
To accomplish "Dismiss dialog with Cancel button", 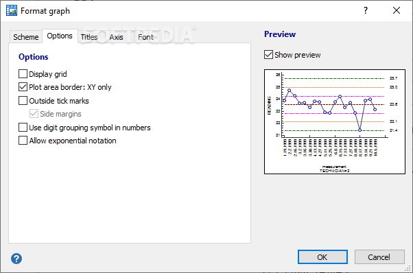I will (379, 257).
